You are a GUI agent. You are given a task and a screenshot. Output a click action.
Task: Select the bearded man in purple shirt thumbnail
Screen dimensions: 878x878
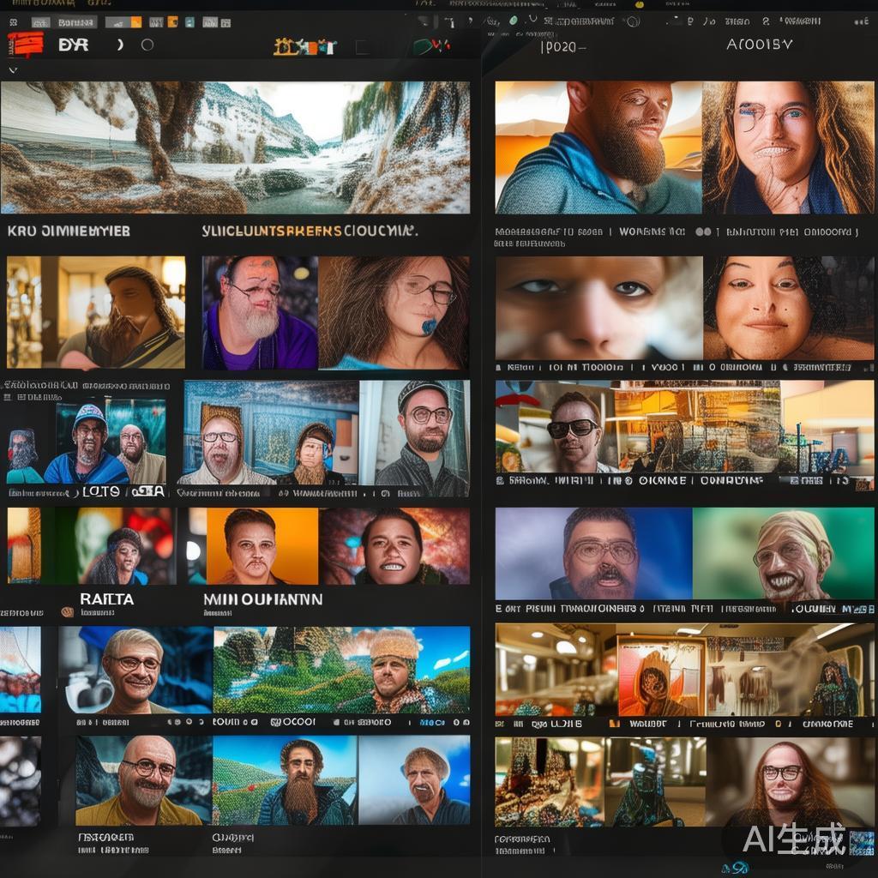(x=259, y=313)
